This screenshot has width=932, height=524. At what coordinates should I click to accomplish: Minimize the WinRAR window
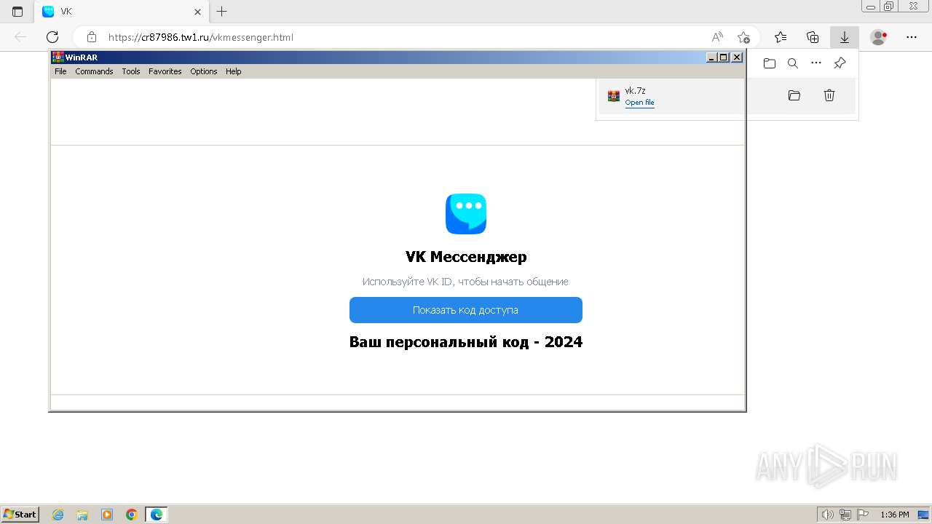click(x=712, y=57)
